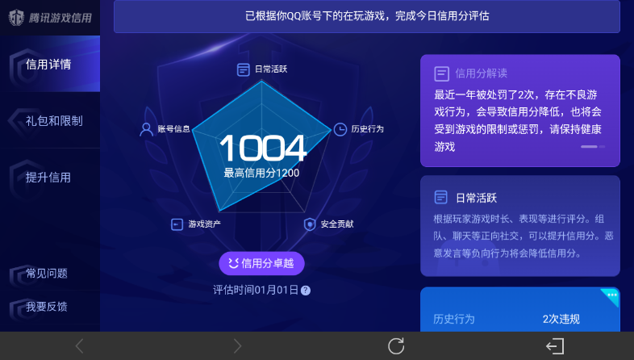Click the 日常活跃 card description text
The width and height of the screenshot is (634, 360).
point(523,237)
